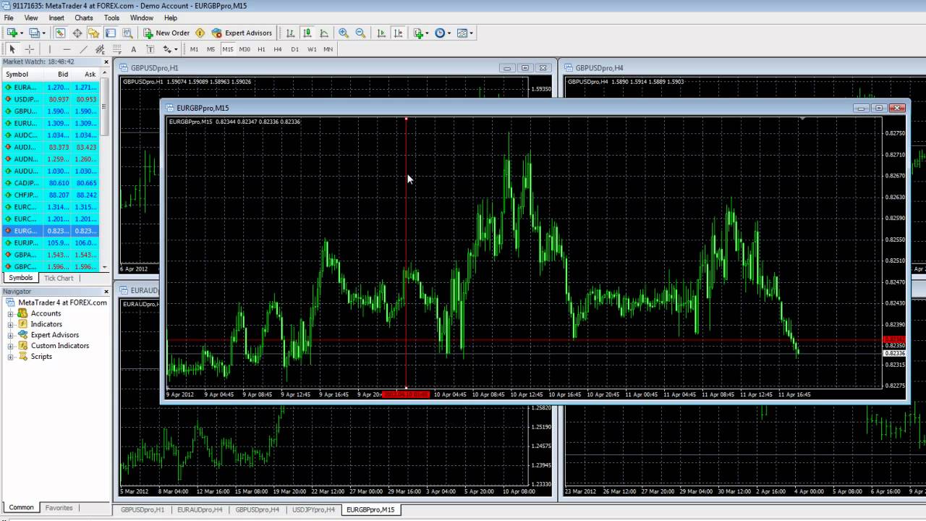Expand the Indicators node in Navigator

point(11,325)
